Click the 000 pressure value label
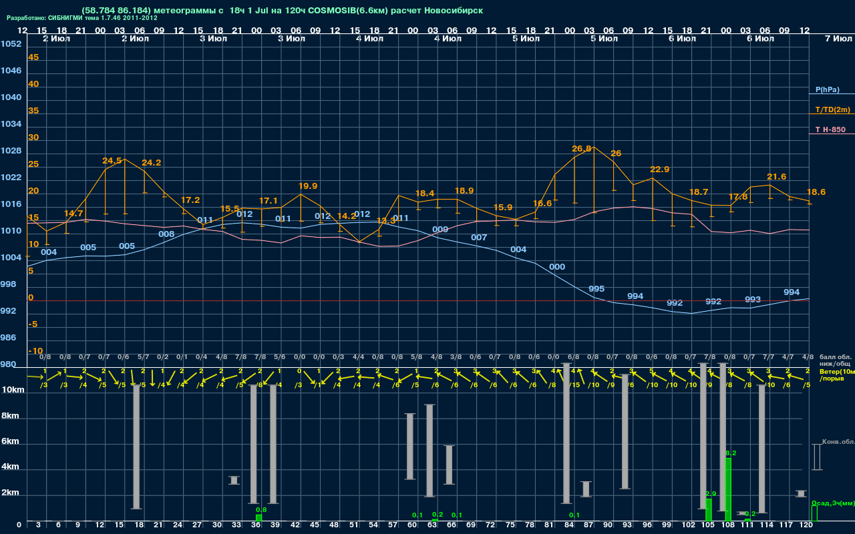This screenshot has height=534, width=855. click(557, 267)
